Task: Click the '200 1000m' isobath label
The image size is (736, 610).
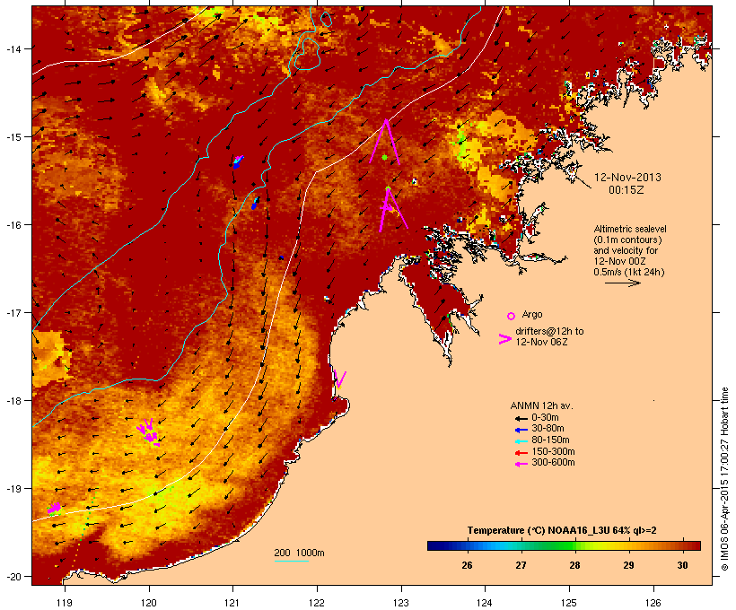Action: 299,553
